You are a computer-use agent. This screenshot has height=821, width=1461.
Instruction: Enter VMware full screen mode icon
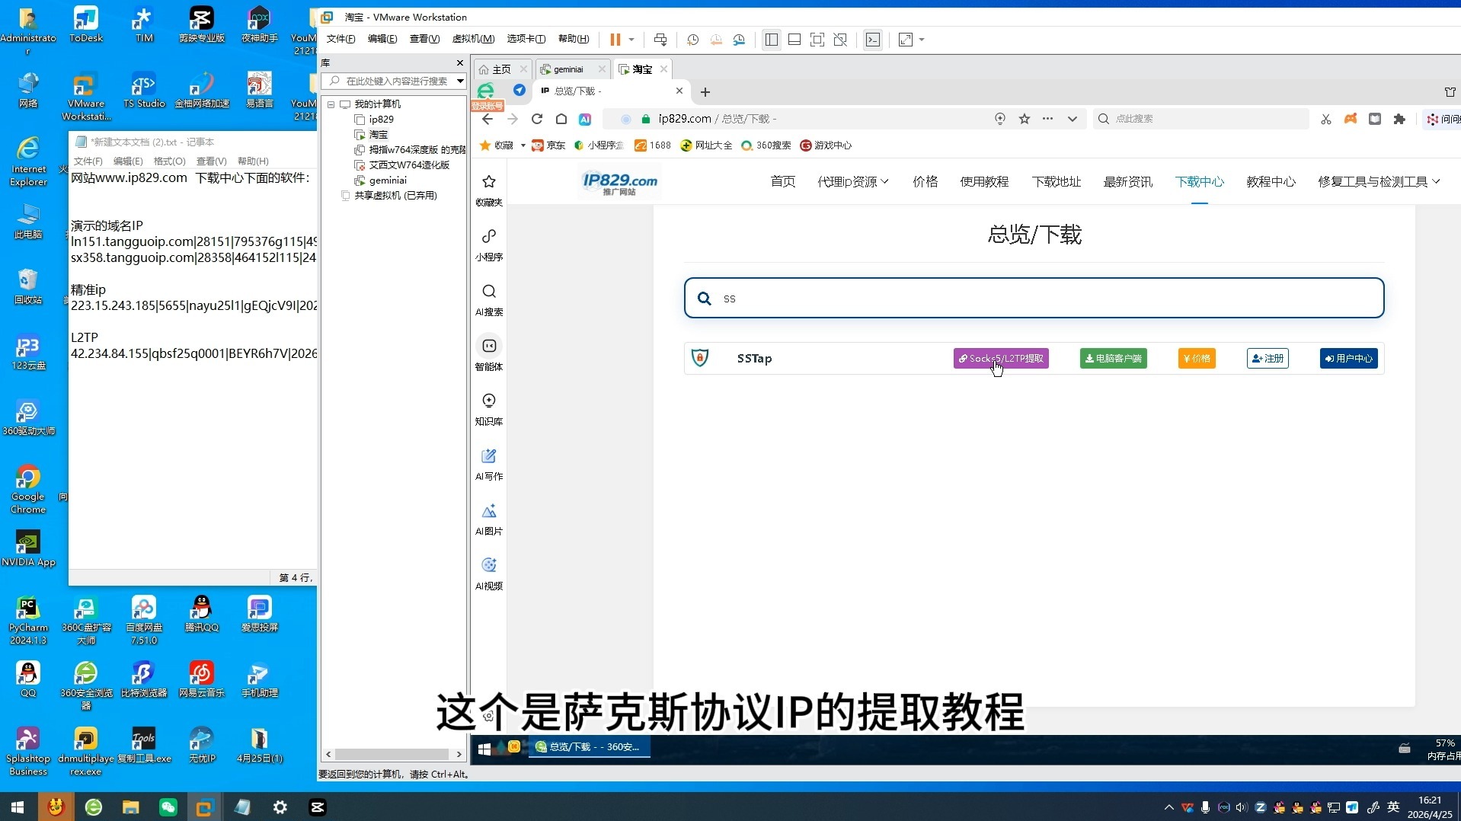817,40
